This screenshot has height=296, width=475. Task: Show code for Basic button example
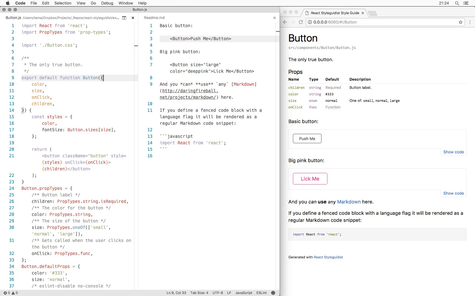pos(454,152)
